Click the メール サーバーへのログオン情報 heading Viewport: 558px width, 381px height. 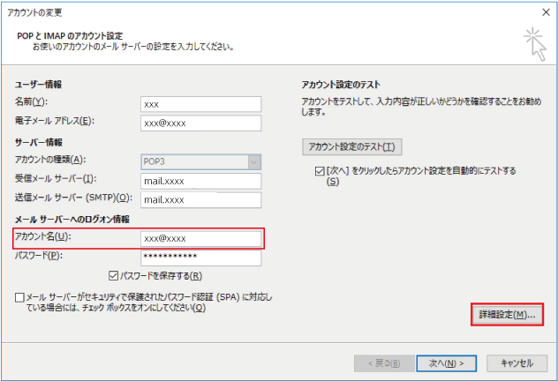coord(72,220)
